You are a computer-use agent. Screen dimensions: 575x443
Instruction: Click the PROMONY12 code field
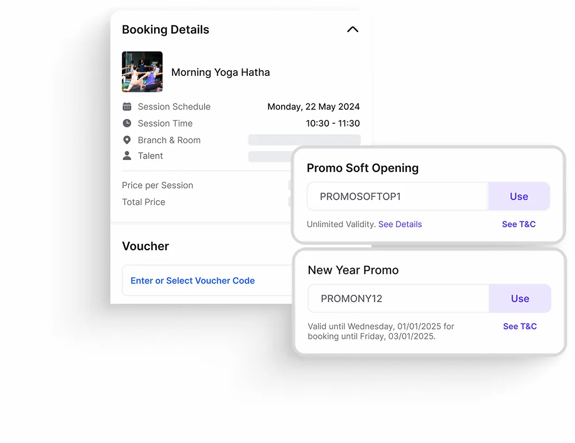(x=398, y=299)
